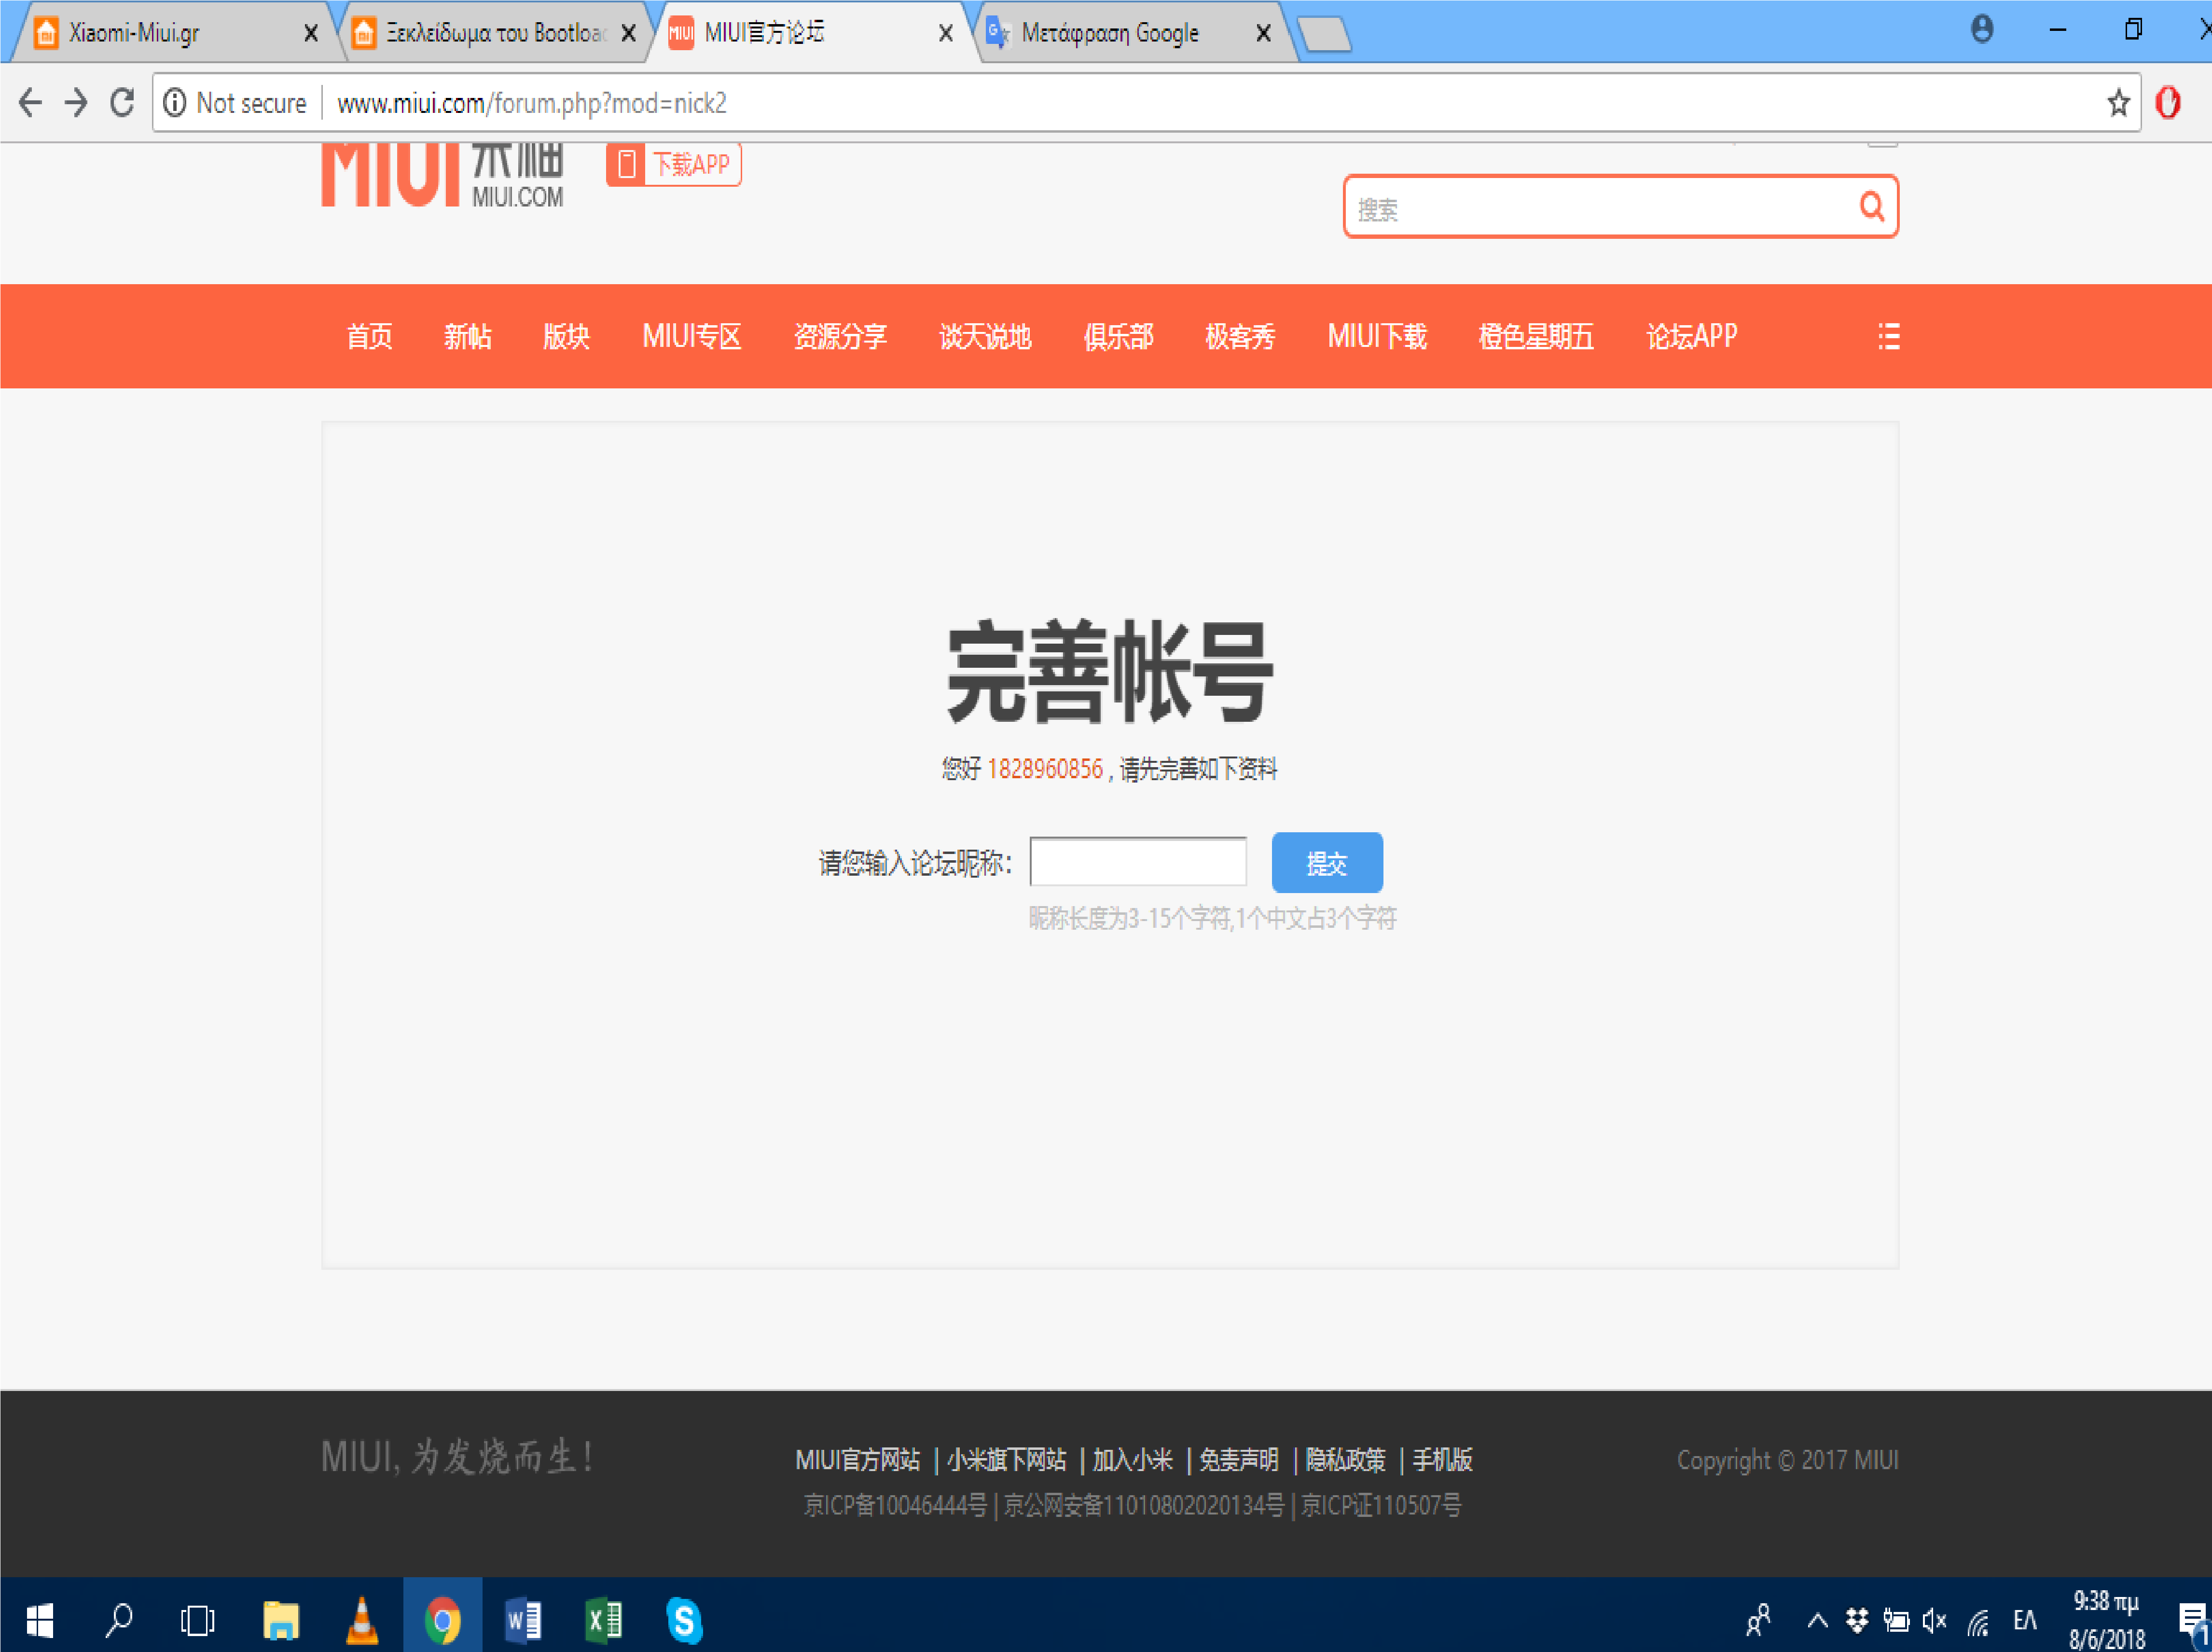
Task: Click the orange search magnifier icon
Action: [1871, 207]
